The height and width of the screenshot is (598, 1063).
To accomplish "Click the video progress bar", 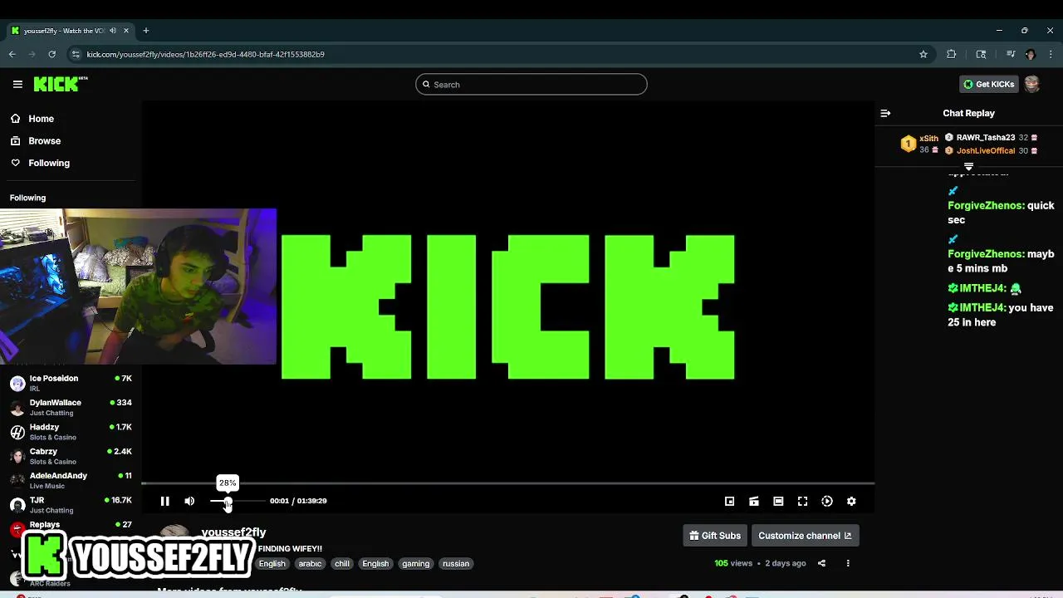I will click(x=507, y=483).
